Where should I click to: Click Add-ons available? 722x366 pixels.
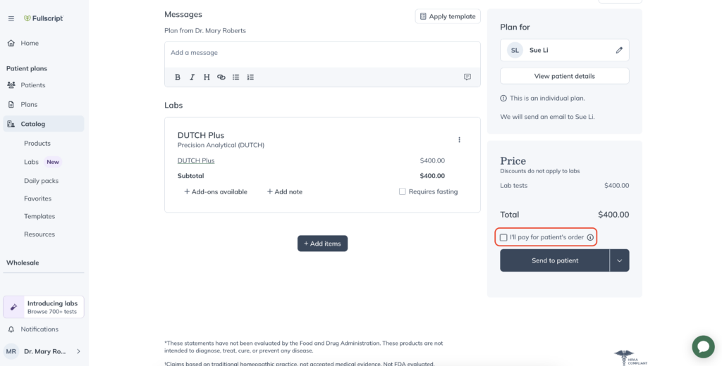[x=216, y=191]
